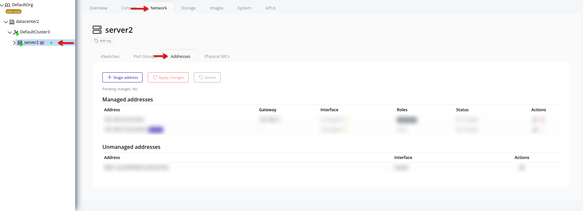
Task: Select the Physical NICs sub-tab
Action: pos(217,57)
